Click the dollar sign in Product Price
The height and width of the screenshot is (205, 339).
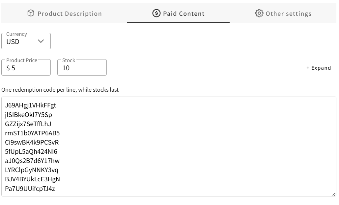(8, 68)
